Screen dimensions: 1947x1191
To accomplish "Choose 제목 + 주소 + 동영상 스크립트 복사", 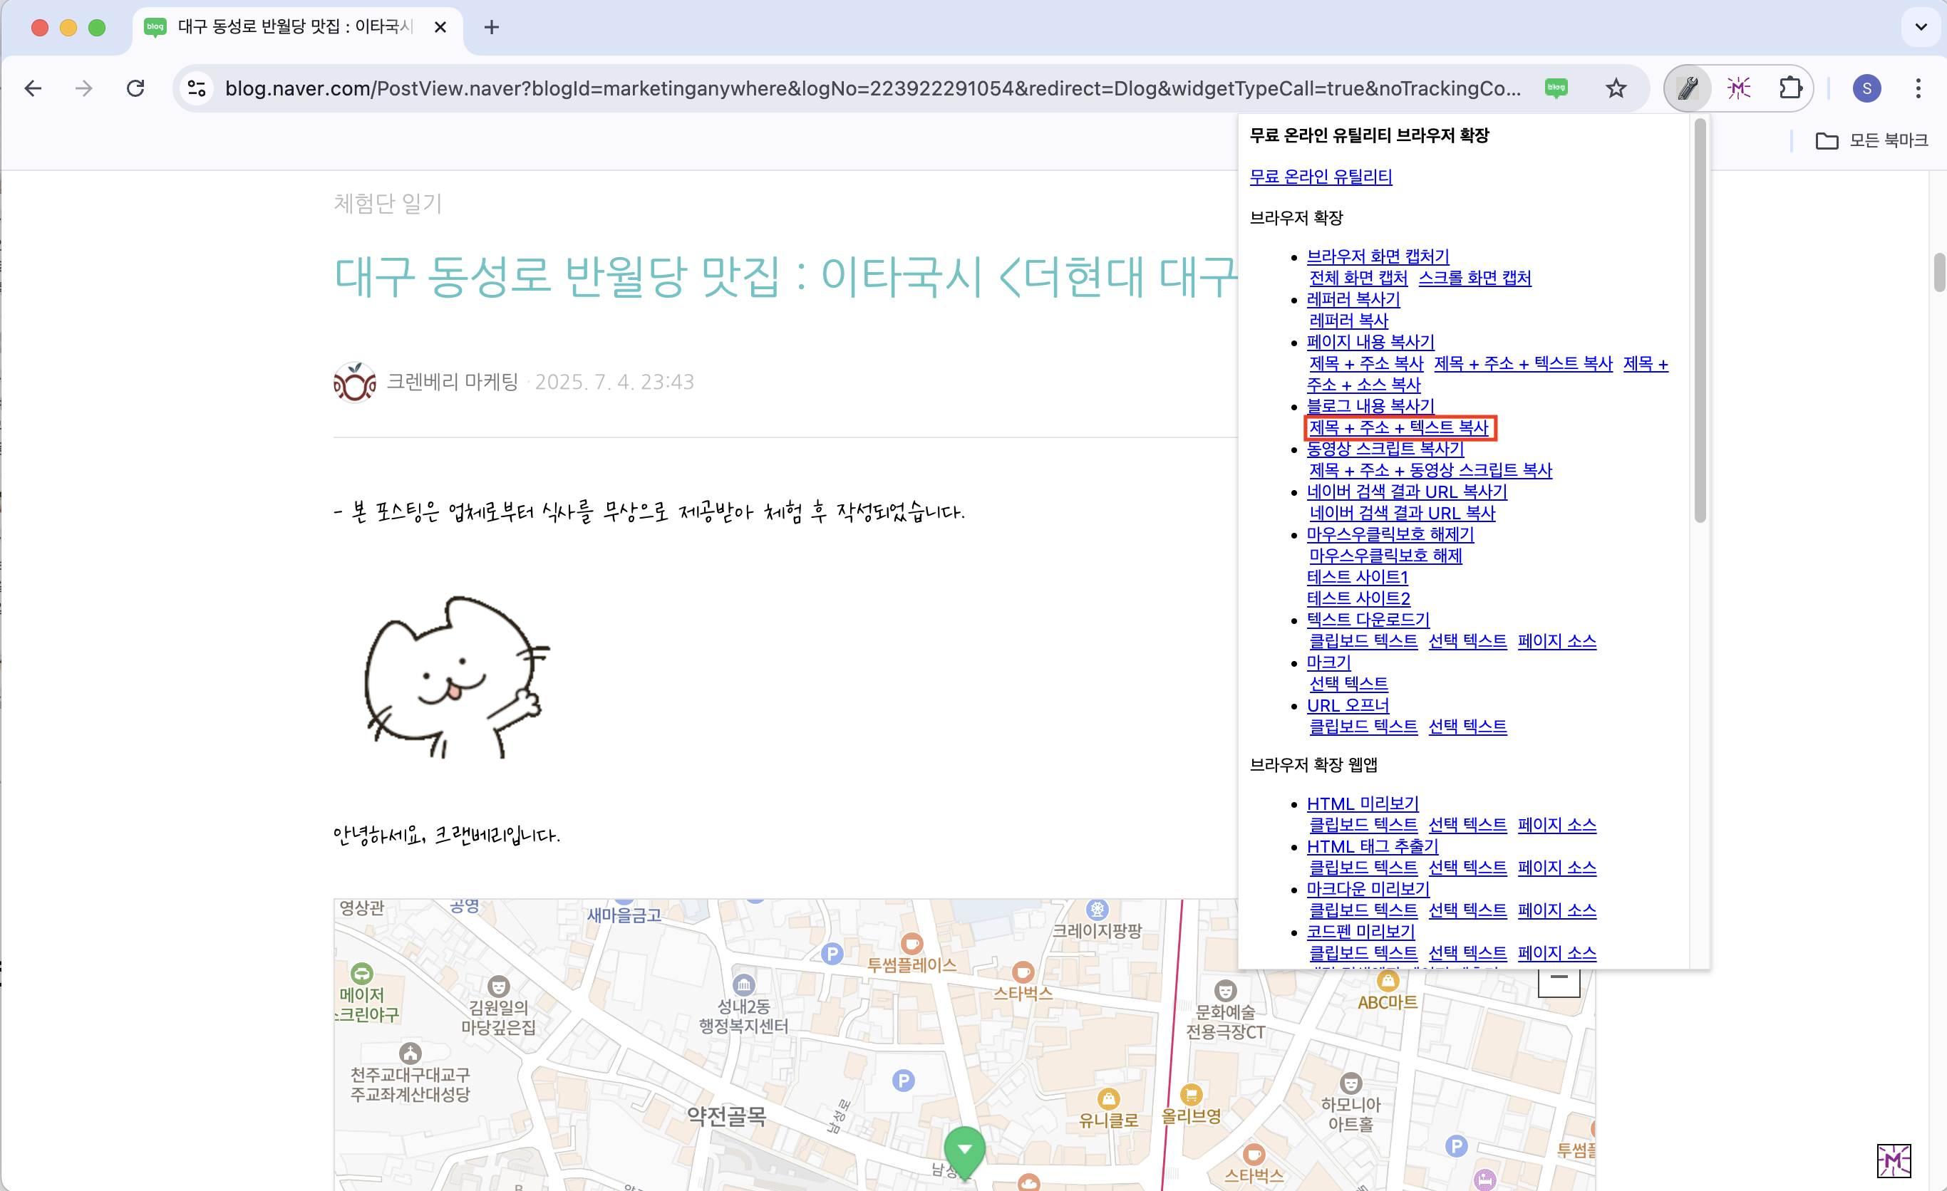I will click(1430, 470).
